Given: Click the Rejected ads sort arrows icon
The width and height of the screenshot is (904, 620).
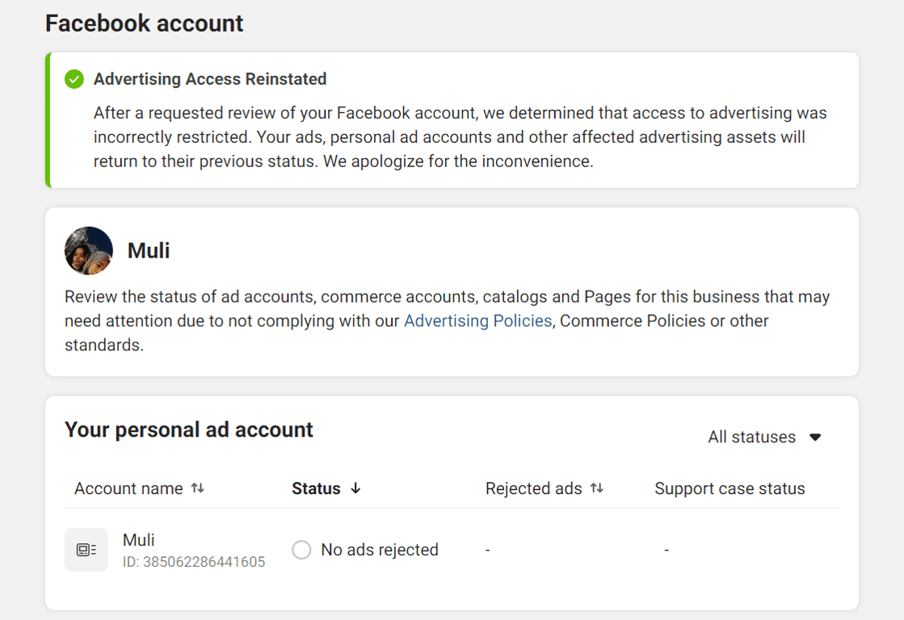Looking at the screenshot, I should tap(597, 488).
